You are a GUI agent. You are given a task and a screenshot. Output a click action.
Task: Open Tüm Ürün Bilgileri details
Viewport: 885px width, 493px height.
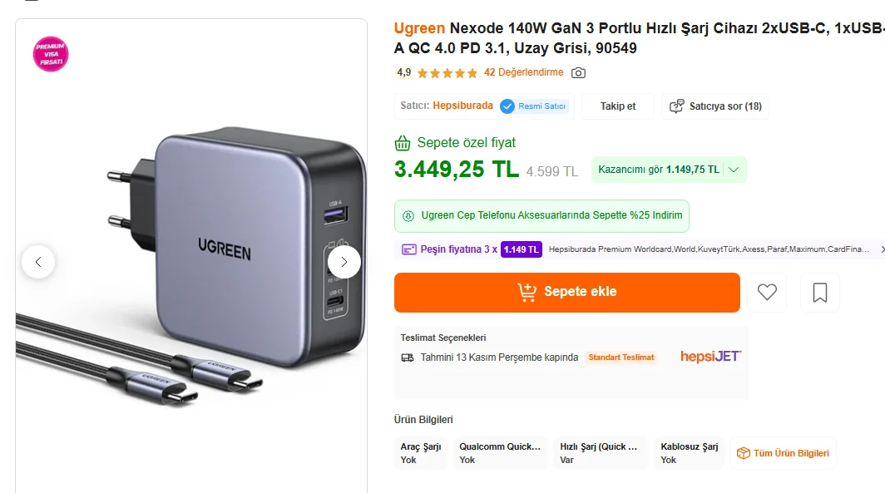click(x=783, y=453)
